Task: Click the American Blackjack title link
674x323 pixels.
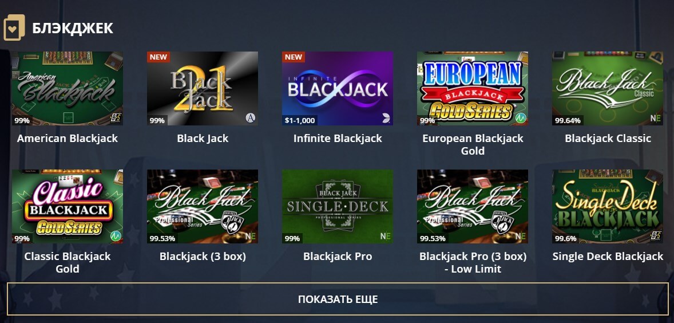Action: point(68,139)
